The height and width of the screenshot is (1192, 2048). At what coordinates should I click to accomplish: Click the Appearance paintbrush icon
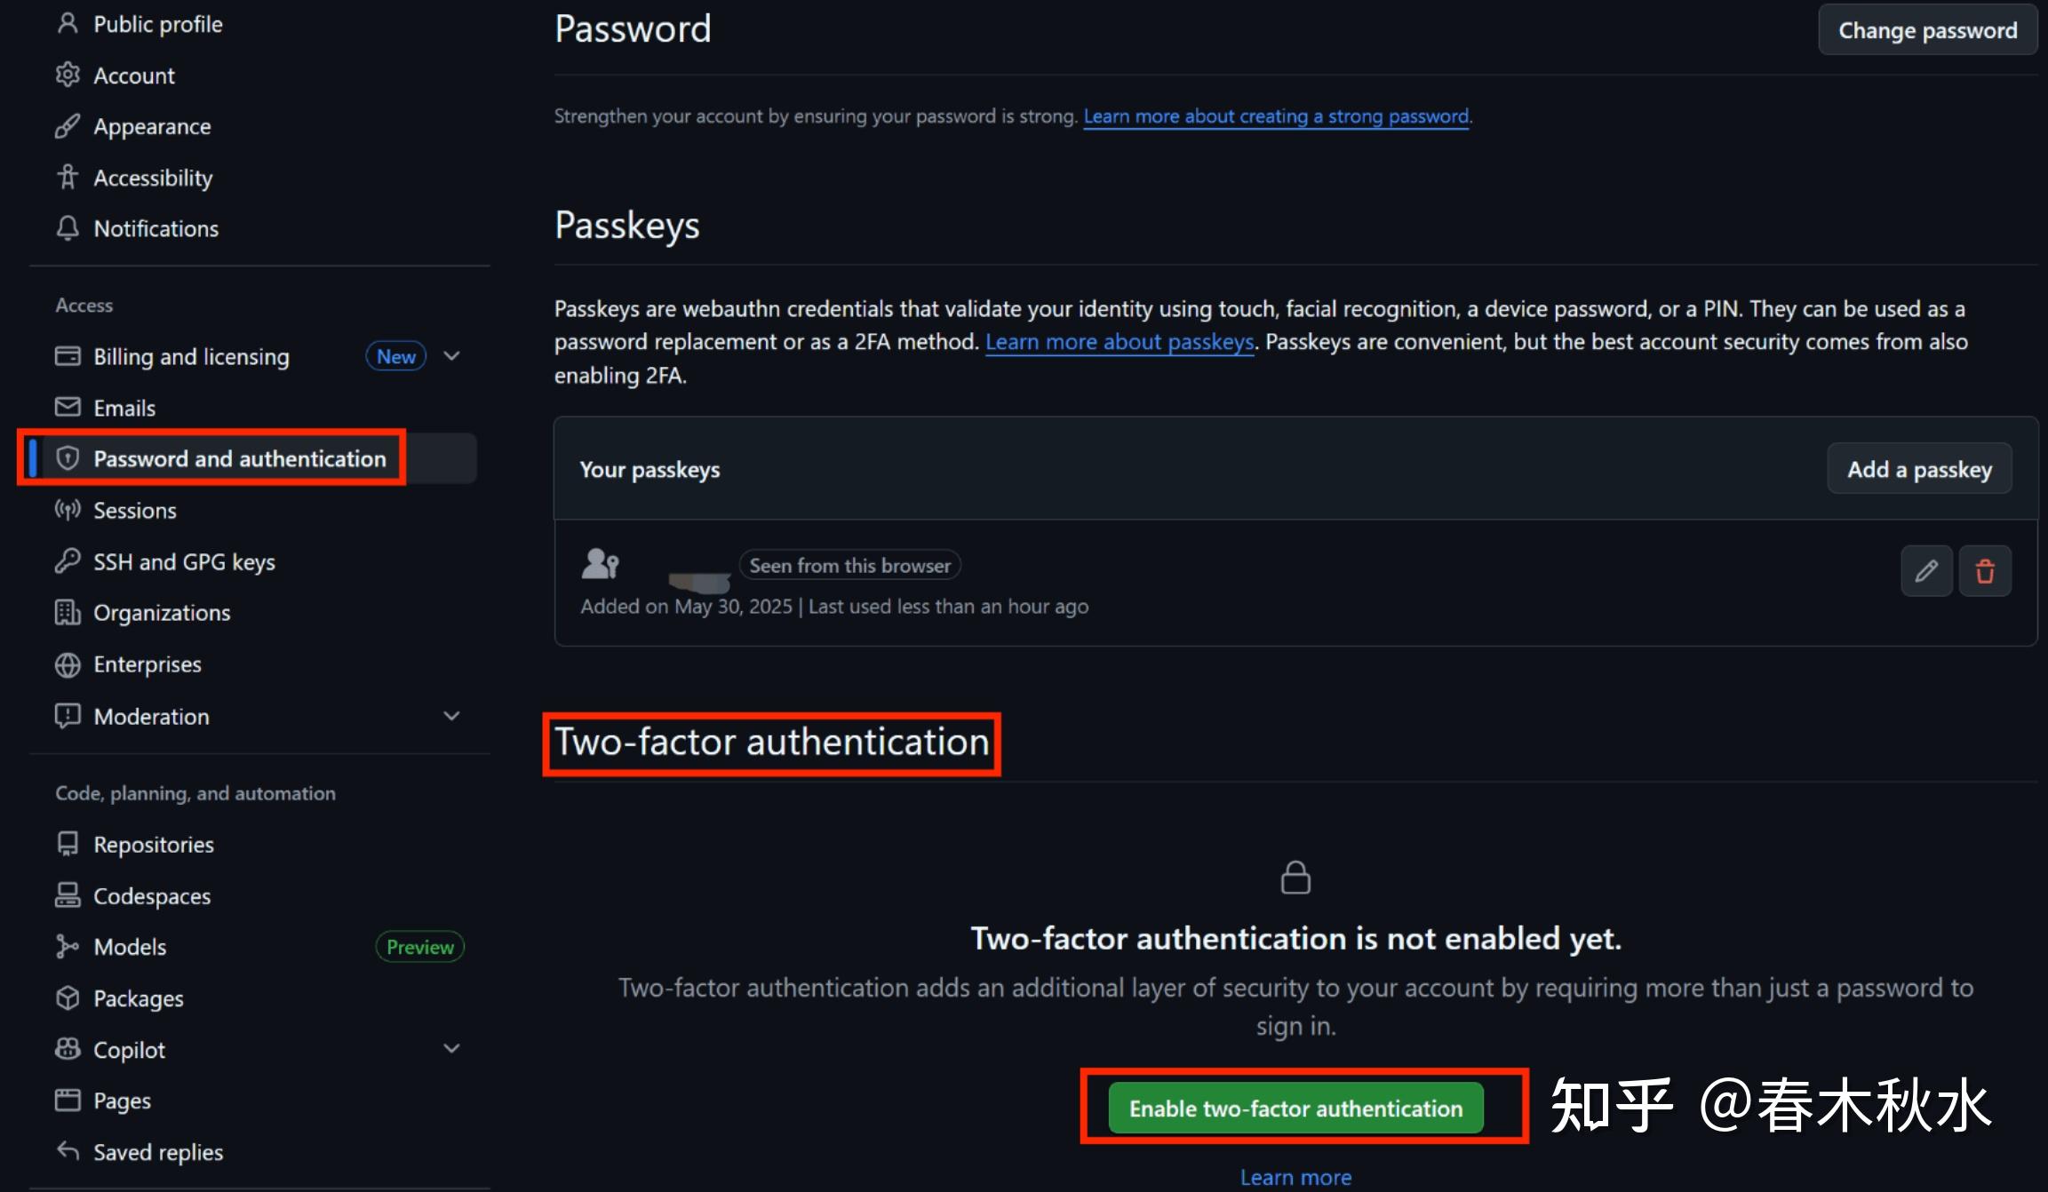point(68,126)
